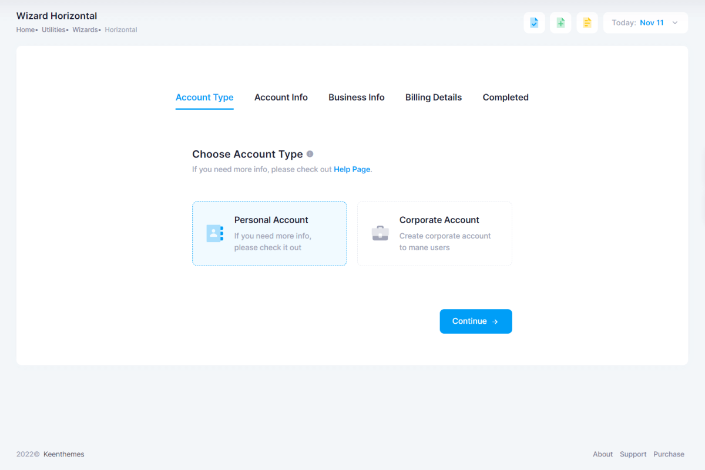Open the Billing Details step
The height and width of the screenshot is (470, 705).
point(434,98)
